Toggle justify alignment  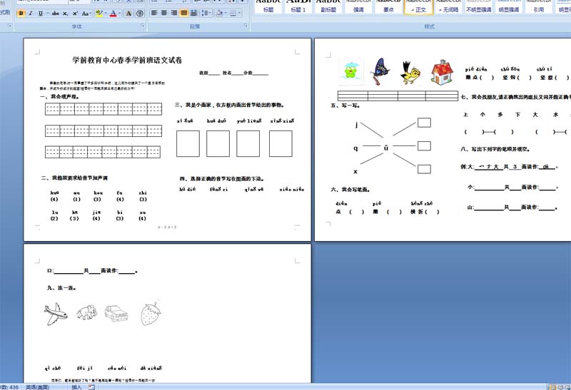point(184,13)
